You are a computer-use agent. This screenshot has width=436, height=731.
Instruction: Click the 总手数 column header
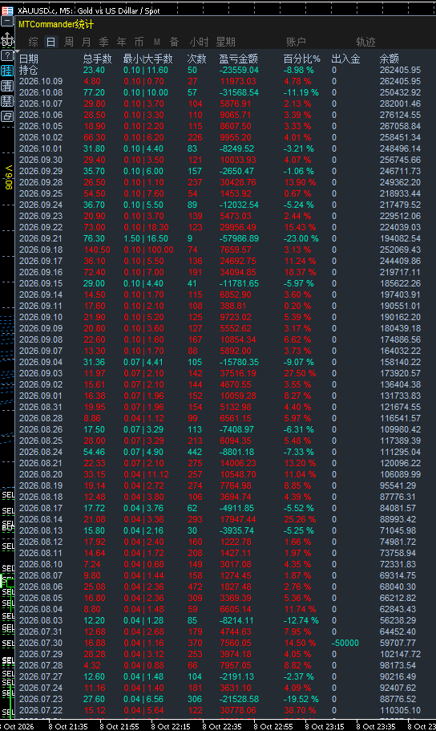[x=97, y=59]
